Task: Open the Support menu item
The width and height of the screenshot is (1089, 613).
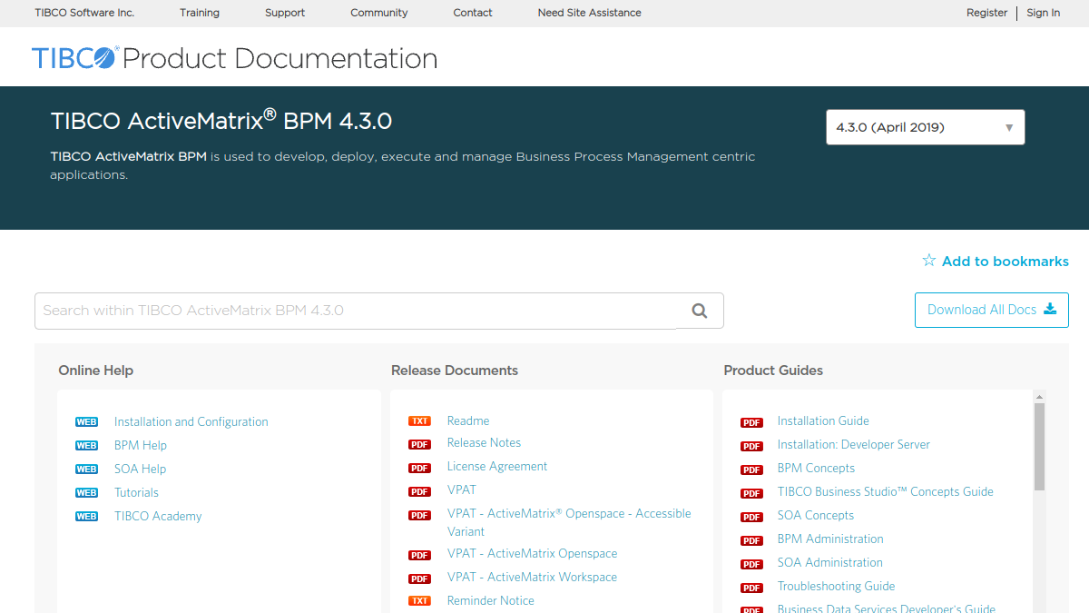Action: pos(285,13)
